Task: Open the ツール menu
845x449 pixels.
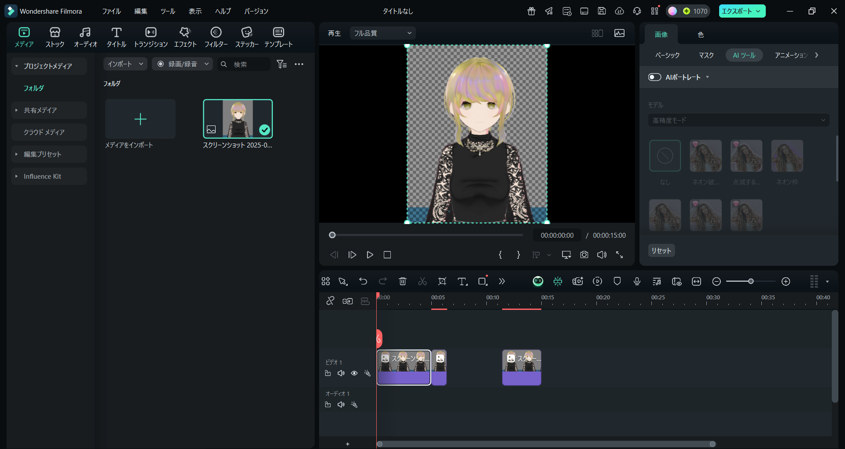Action: 168,11
